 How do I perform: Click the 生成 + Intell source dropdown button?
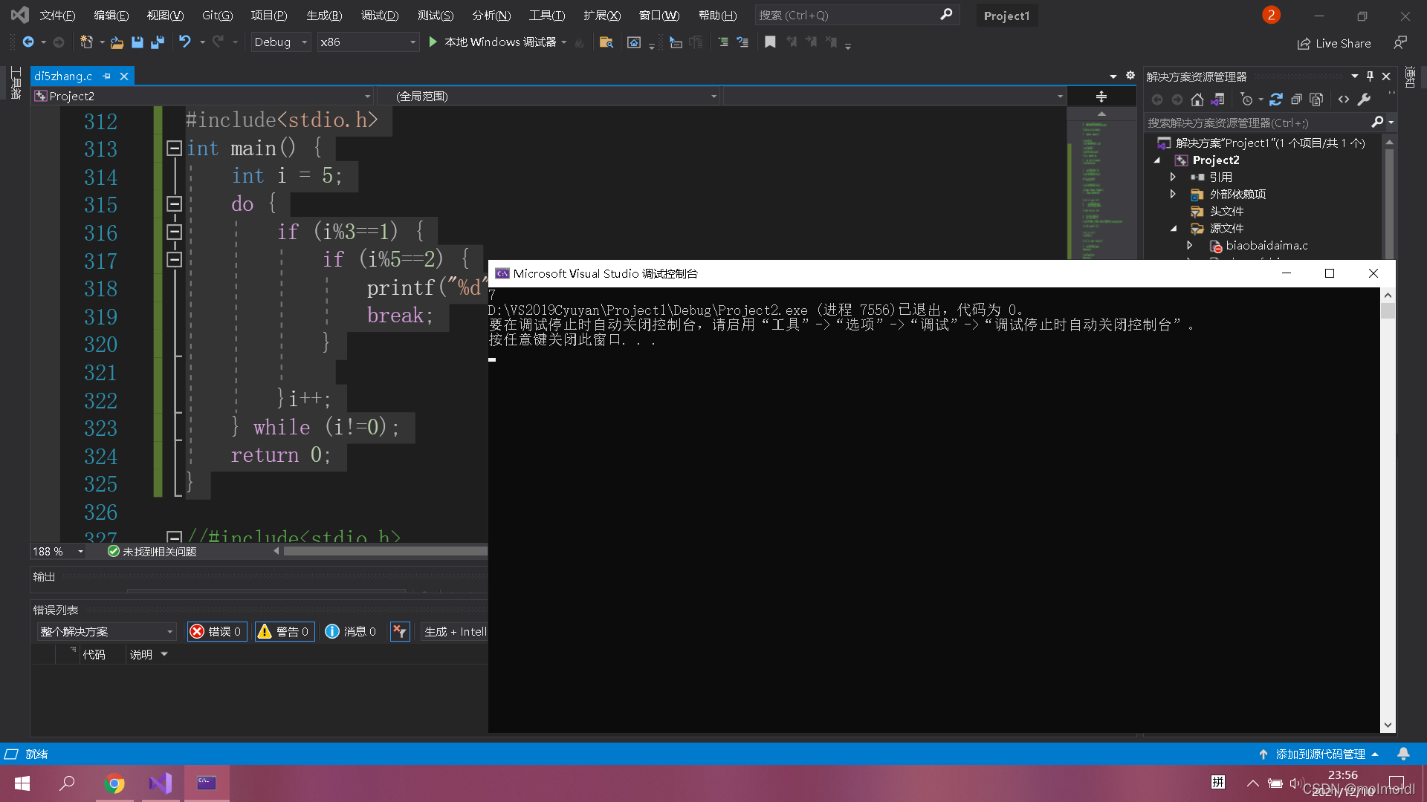point(455,631)
